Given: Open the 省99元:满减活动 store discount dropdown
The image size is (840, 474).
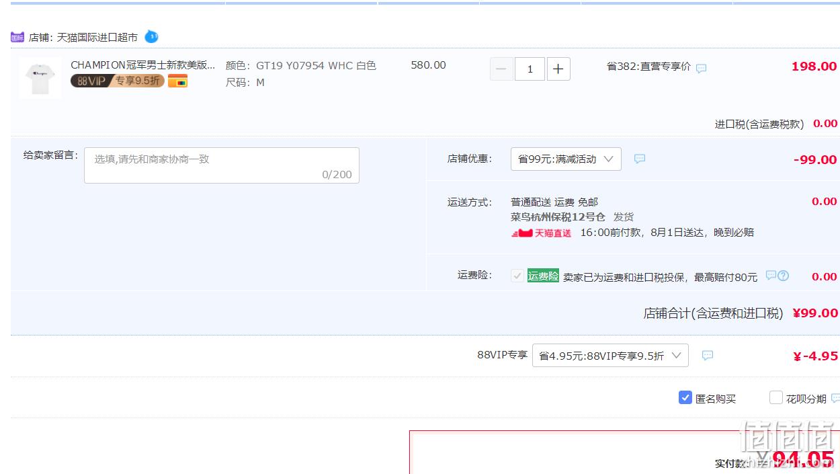Looking at the screenshot, I should click(x=566, y=159).
